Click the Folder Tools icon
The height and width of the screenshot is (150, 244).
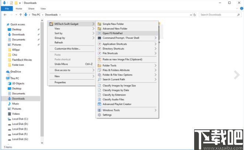[x=99, y=66]
